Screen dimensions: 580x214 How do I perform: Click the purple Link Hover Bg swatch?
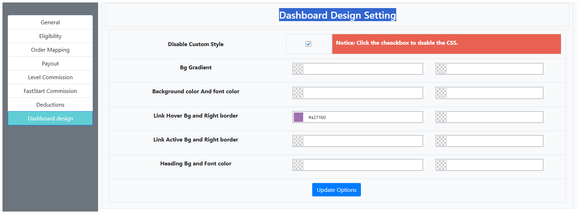[298, 117]
